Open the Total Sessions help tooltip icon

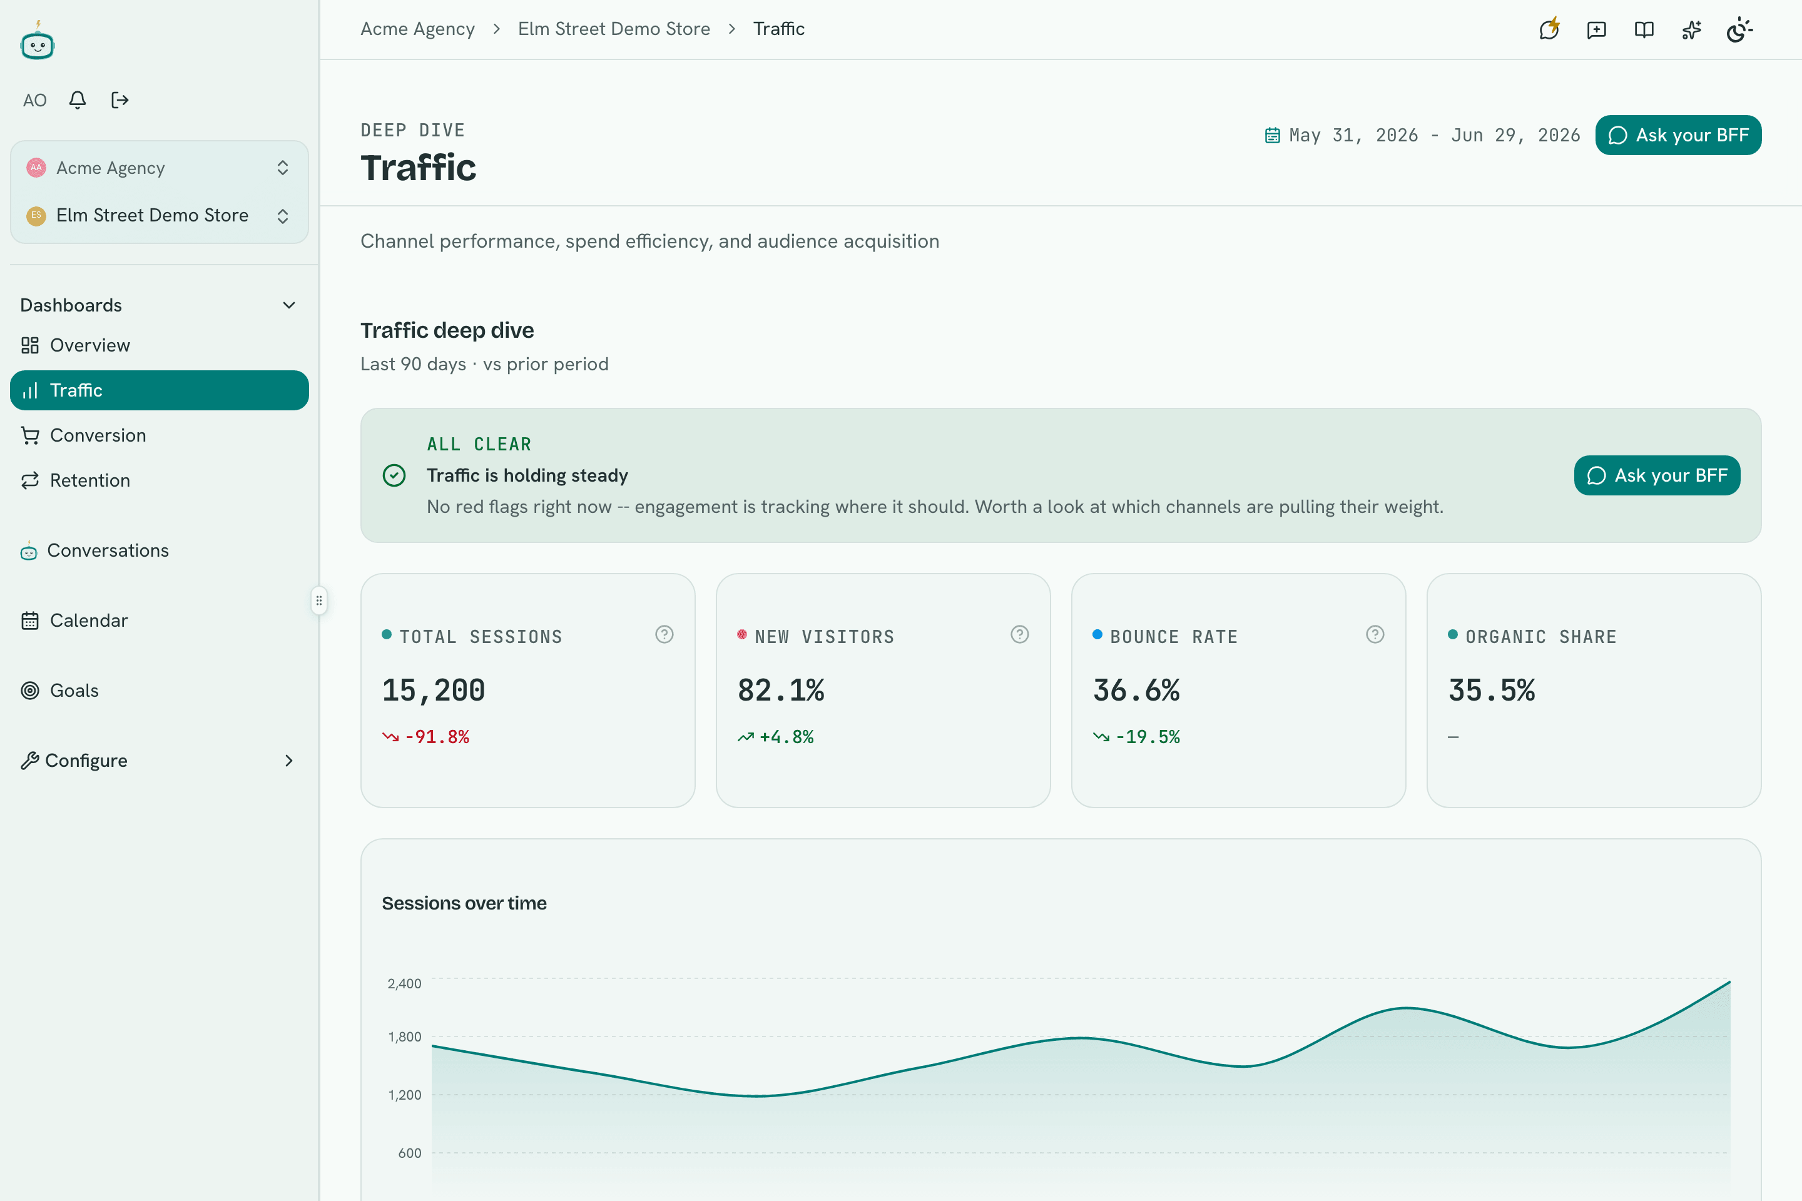(664, 634)
